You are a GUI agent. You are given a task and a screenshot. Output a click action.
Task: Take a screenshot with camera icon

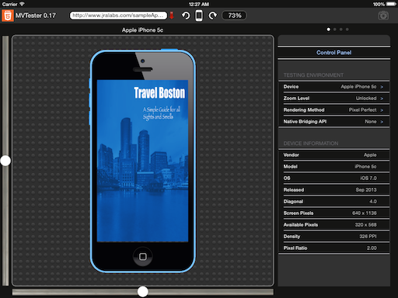[x=383, y=16]
